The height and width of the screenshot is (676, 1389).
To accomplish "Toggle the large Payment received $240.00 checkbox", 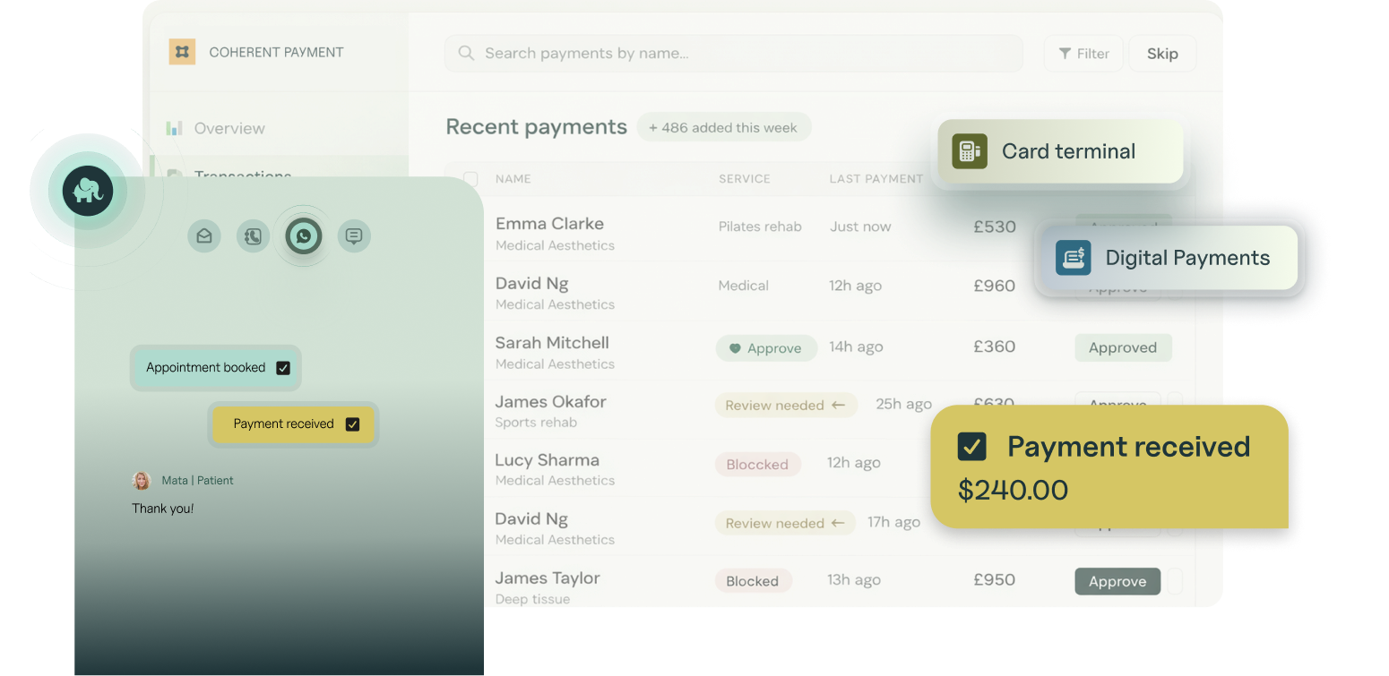I will [x=972, y=446].
